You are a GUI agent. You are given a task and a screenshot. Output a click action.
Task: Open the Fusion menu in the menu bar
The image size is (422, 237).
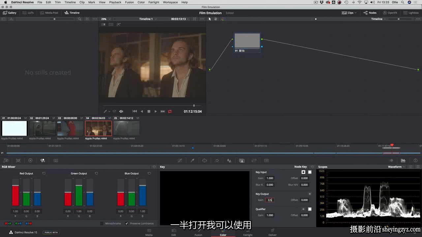(x=130, y=2)
